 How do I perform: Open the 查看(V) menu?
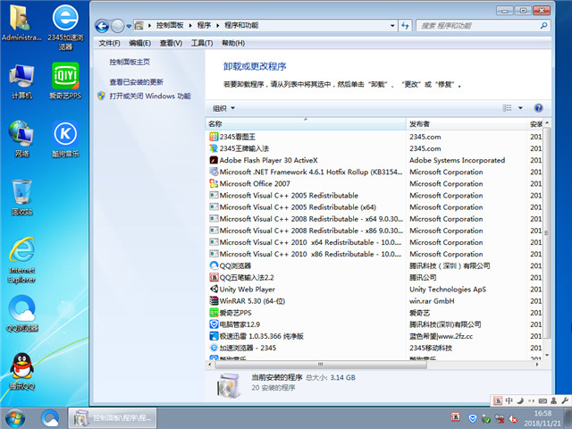171,43
